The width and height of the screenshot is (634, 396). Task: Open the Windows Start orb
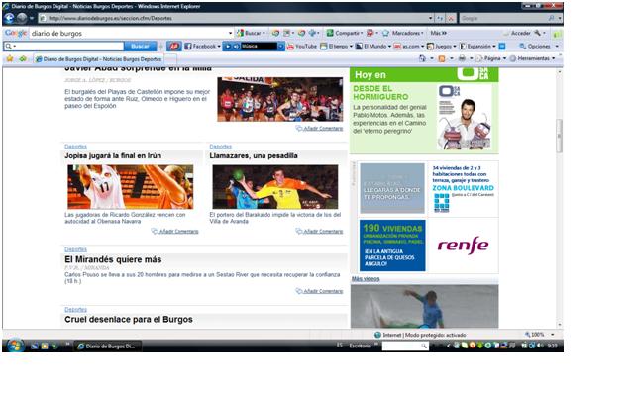pyautogui.click(x=15, y=346)
